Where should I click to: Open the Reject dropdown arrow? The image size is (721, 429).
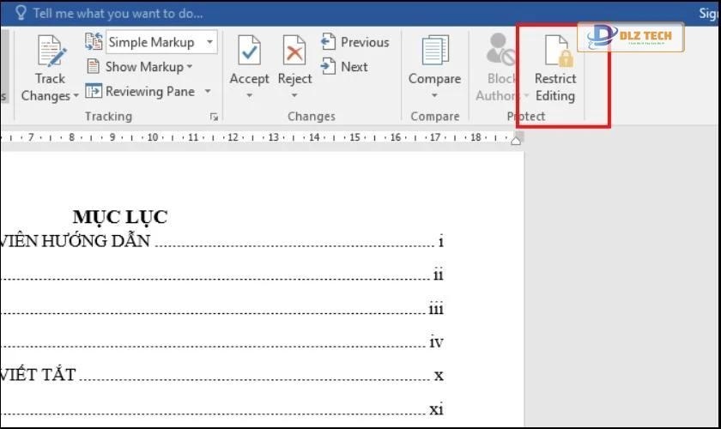click(294, 95)
